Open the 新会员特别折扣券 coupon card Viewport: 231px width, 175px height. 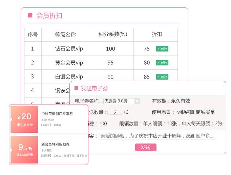click(x=63, y=150)
